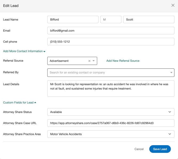The width and height of the screenshot is (178, 159).
Task: Click the middle initial field
Action: (x=111, y=19)
